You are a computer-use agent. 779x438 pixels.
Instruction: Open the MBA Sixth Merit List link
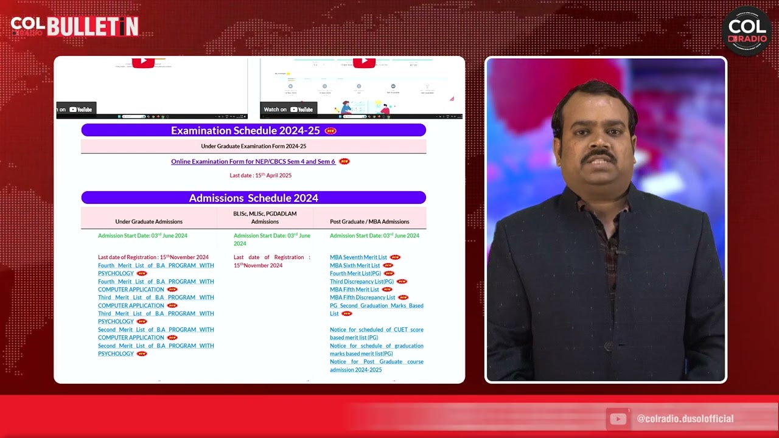(x=355, y=265)
